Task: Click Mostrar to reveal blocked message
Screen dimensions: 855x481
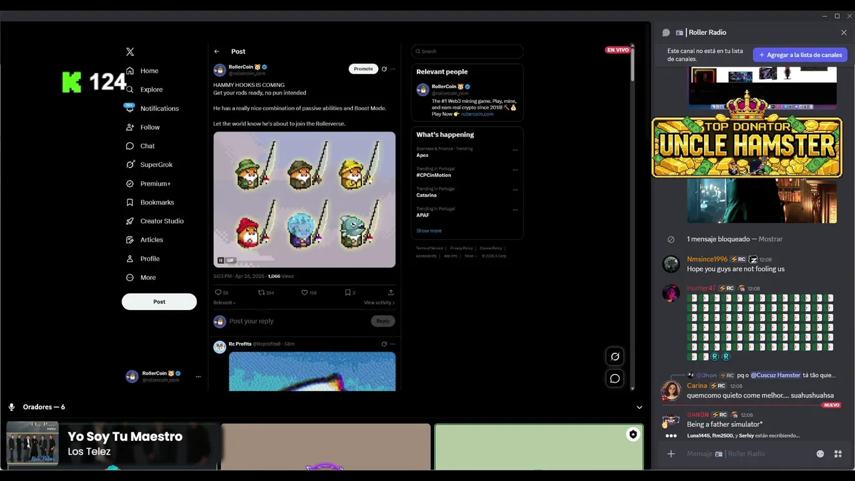Action: point(771,239)
